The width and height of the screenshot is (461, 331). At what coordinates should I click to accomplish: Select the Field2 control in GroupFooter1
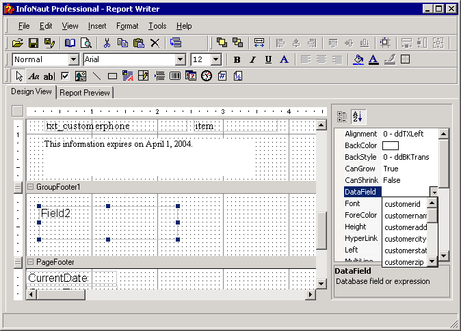[56, 213]
